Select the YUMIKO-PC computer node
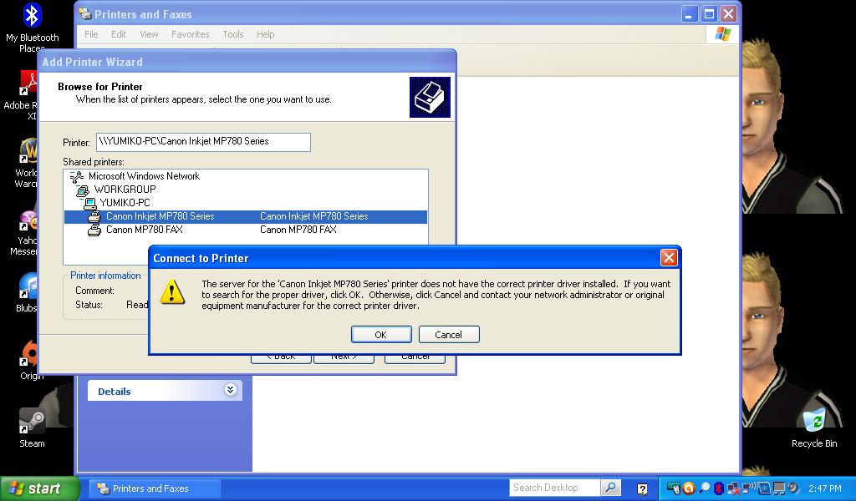The image size is (856, 501). tap(125, 202)
